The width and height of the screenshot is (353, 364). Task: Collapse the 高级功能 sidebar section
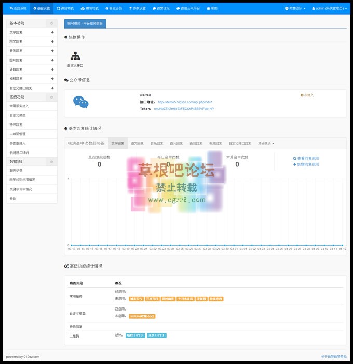[x=51, y=97]
